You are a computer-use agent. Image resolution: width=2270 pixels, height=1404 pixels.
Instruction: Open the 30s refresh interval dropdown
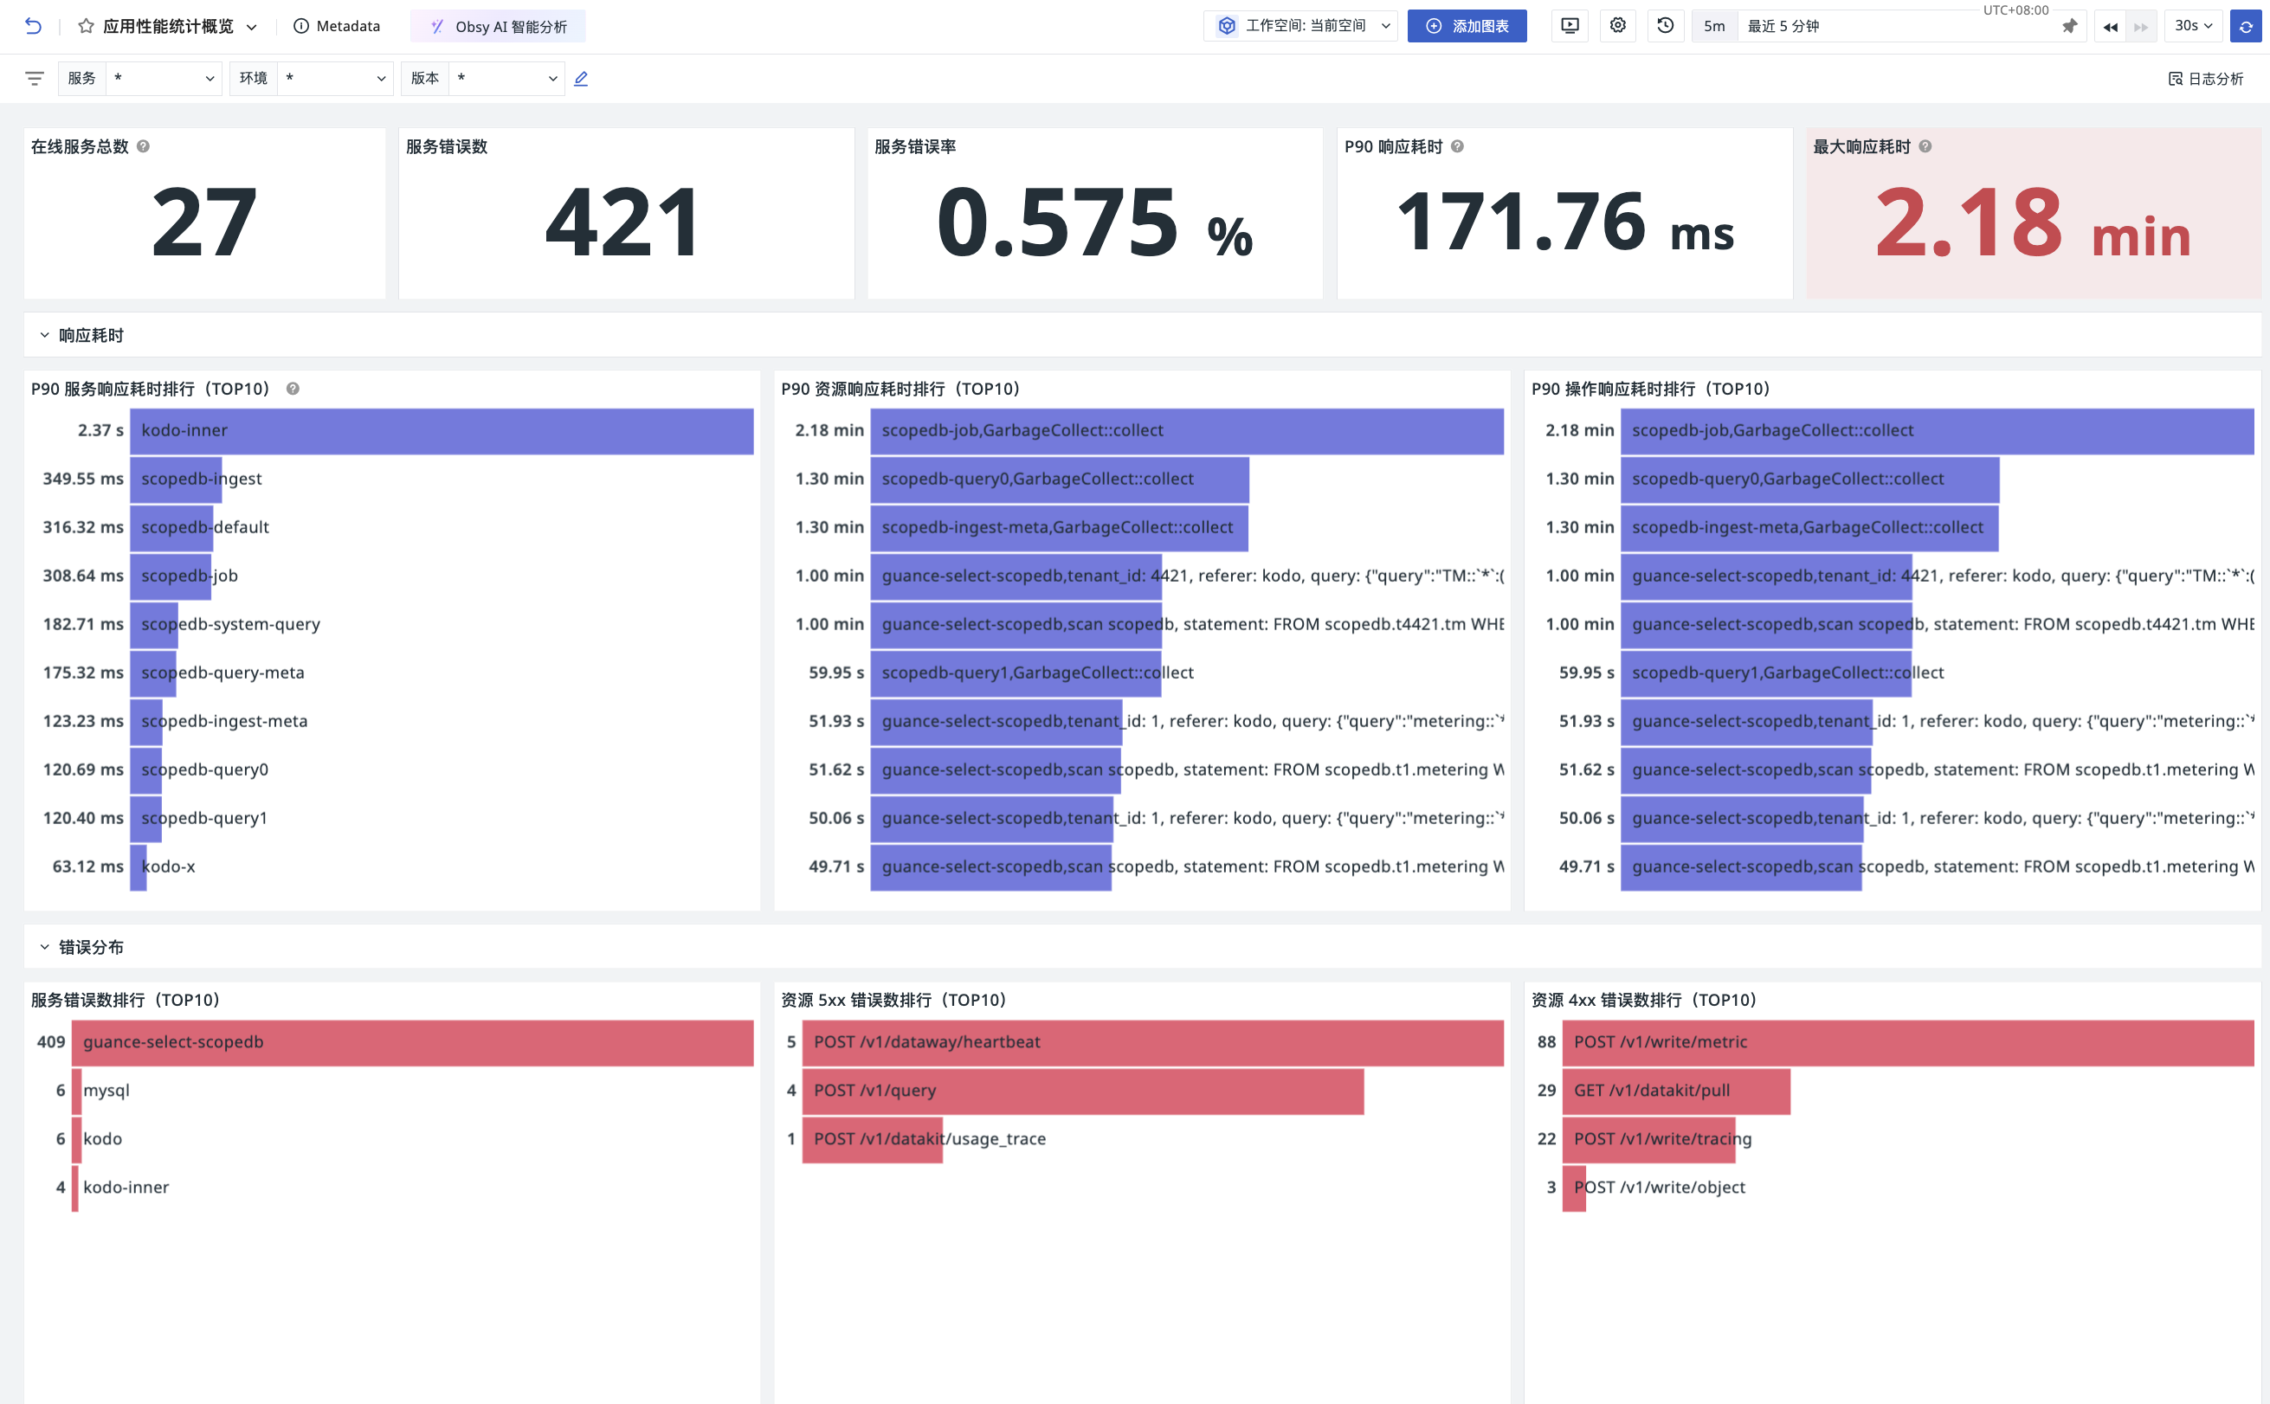2193,26
